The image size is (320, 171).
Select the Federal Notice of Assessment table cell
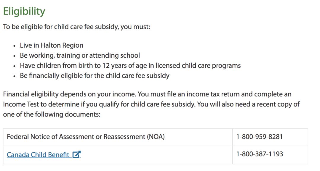pos(118,137)
